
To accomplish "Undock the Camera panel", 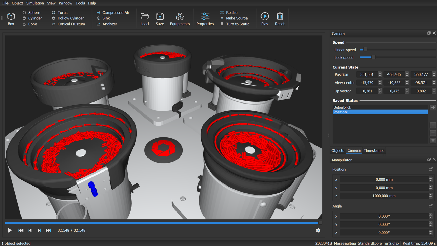I will coord(429,33).
